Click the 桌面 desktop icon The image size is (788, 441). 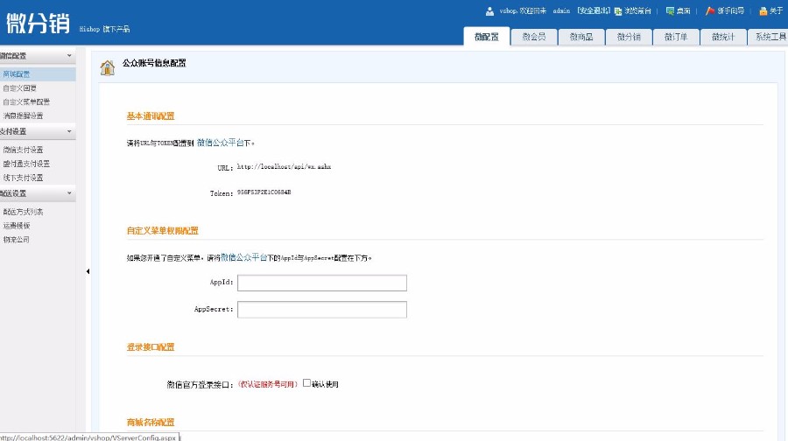[670, 11]
